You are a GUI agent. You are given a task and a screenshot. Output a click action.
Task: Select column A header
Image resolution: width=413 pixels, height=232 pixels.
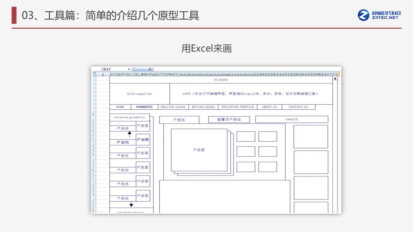(x=103, y=74)
